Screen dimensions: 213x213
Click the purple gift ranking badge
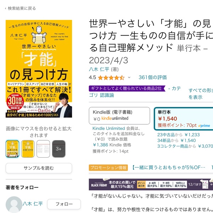tap(127, 88)
